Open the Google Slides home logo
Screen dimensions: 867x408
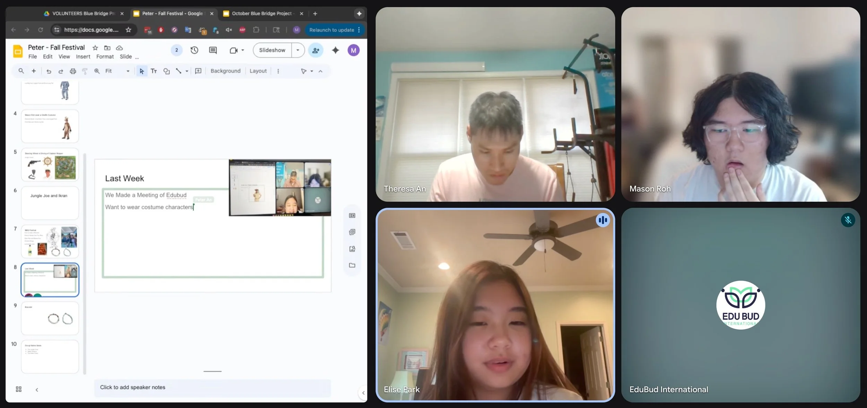tap(18, 52)
